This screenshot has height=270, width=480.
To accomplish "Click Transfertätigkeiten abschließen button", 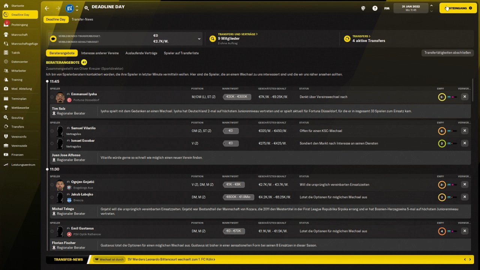I will (x=447, y=53).
